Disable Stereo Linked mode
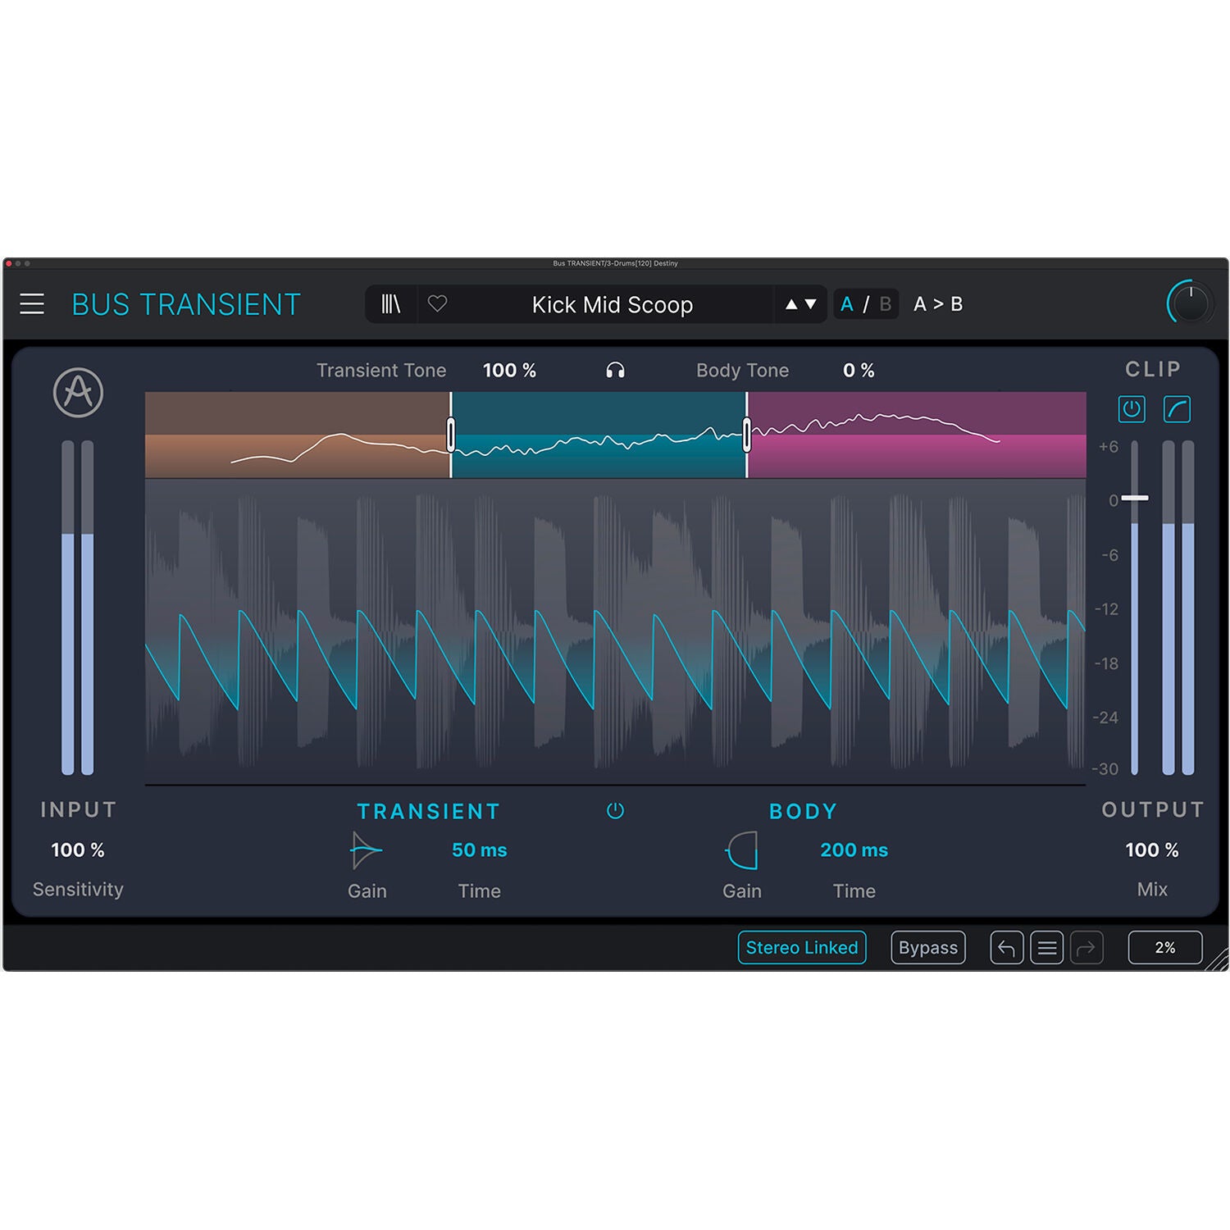 click(x=802, y=947)
